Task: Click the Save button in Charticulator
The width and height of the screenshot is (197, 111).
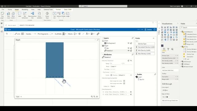Action: (x=8, y=30)
